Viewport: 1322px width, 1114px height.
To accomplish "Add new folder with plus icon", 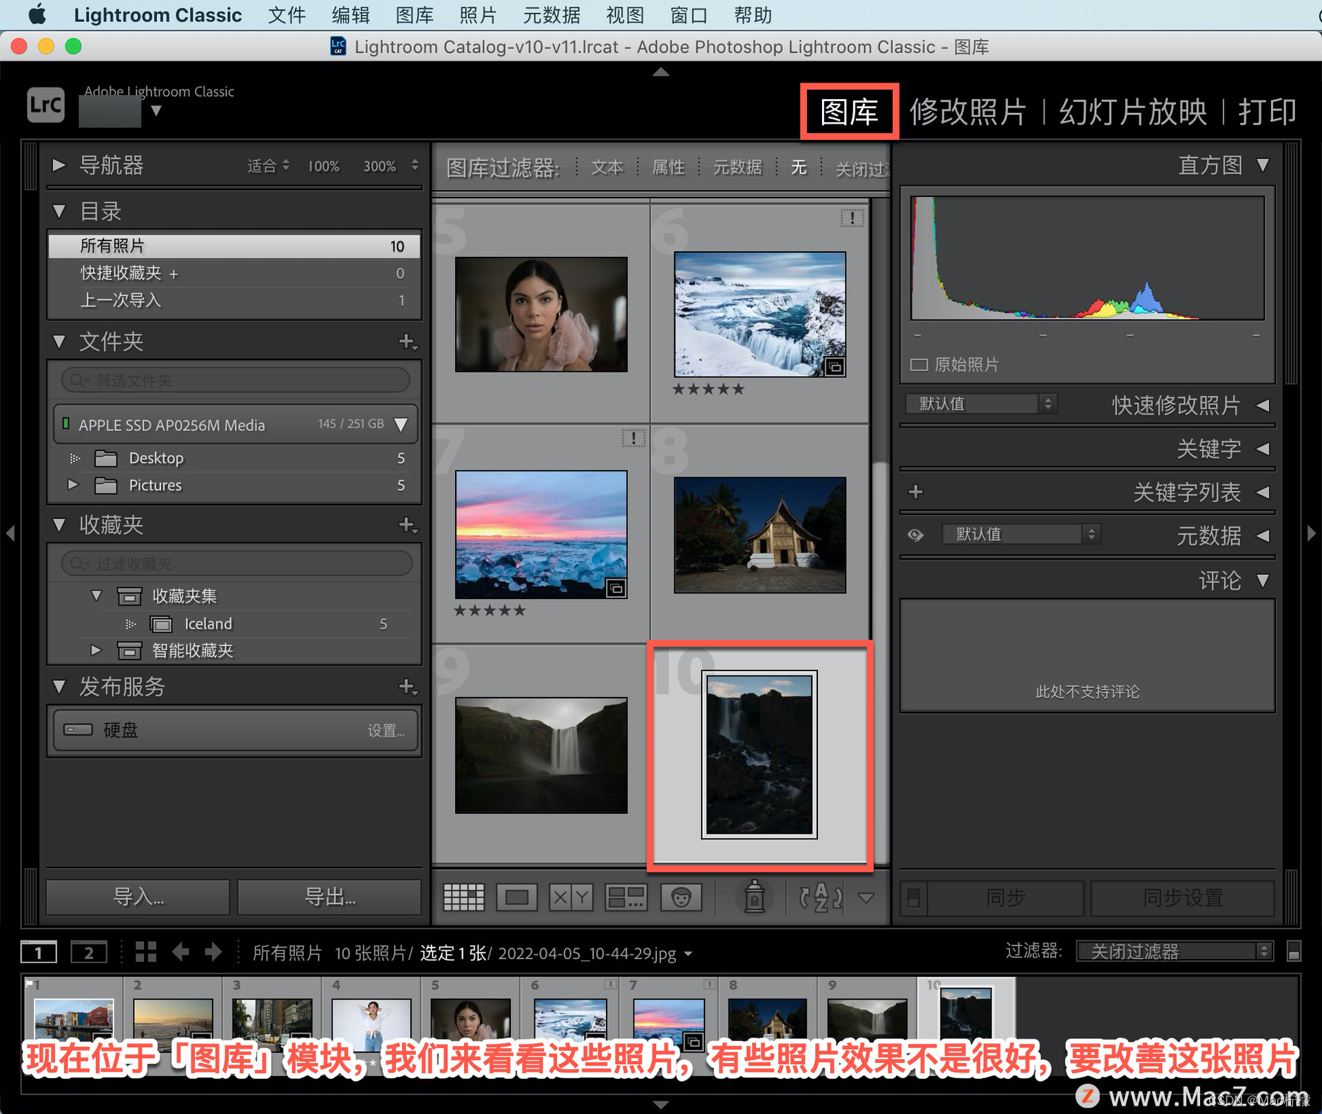I will coord(407,341).
